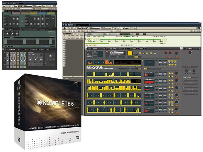Open the camera snapshot tab in the sidebar
The width and height of the screenshot is (203, 152).
tap(74, 31)
